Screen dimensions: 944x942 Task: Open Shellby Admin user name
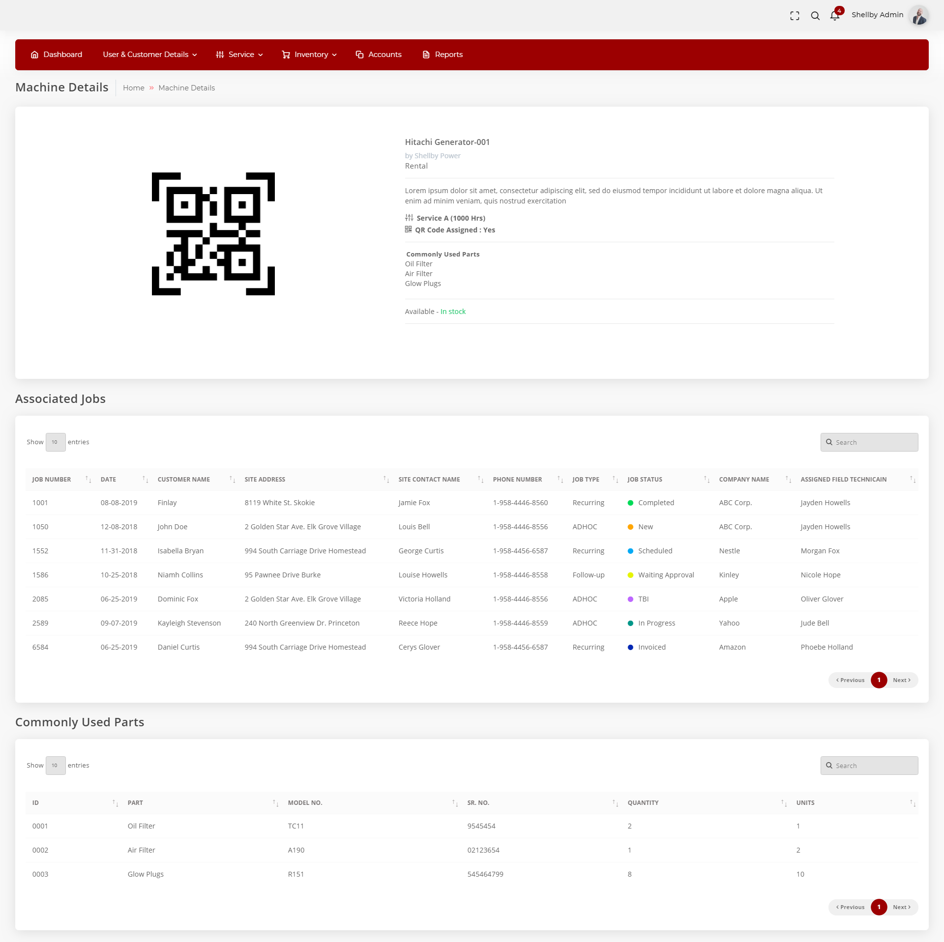coord(877,15)
